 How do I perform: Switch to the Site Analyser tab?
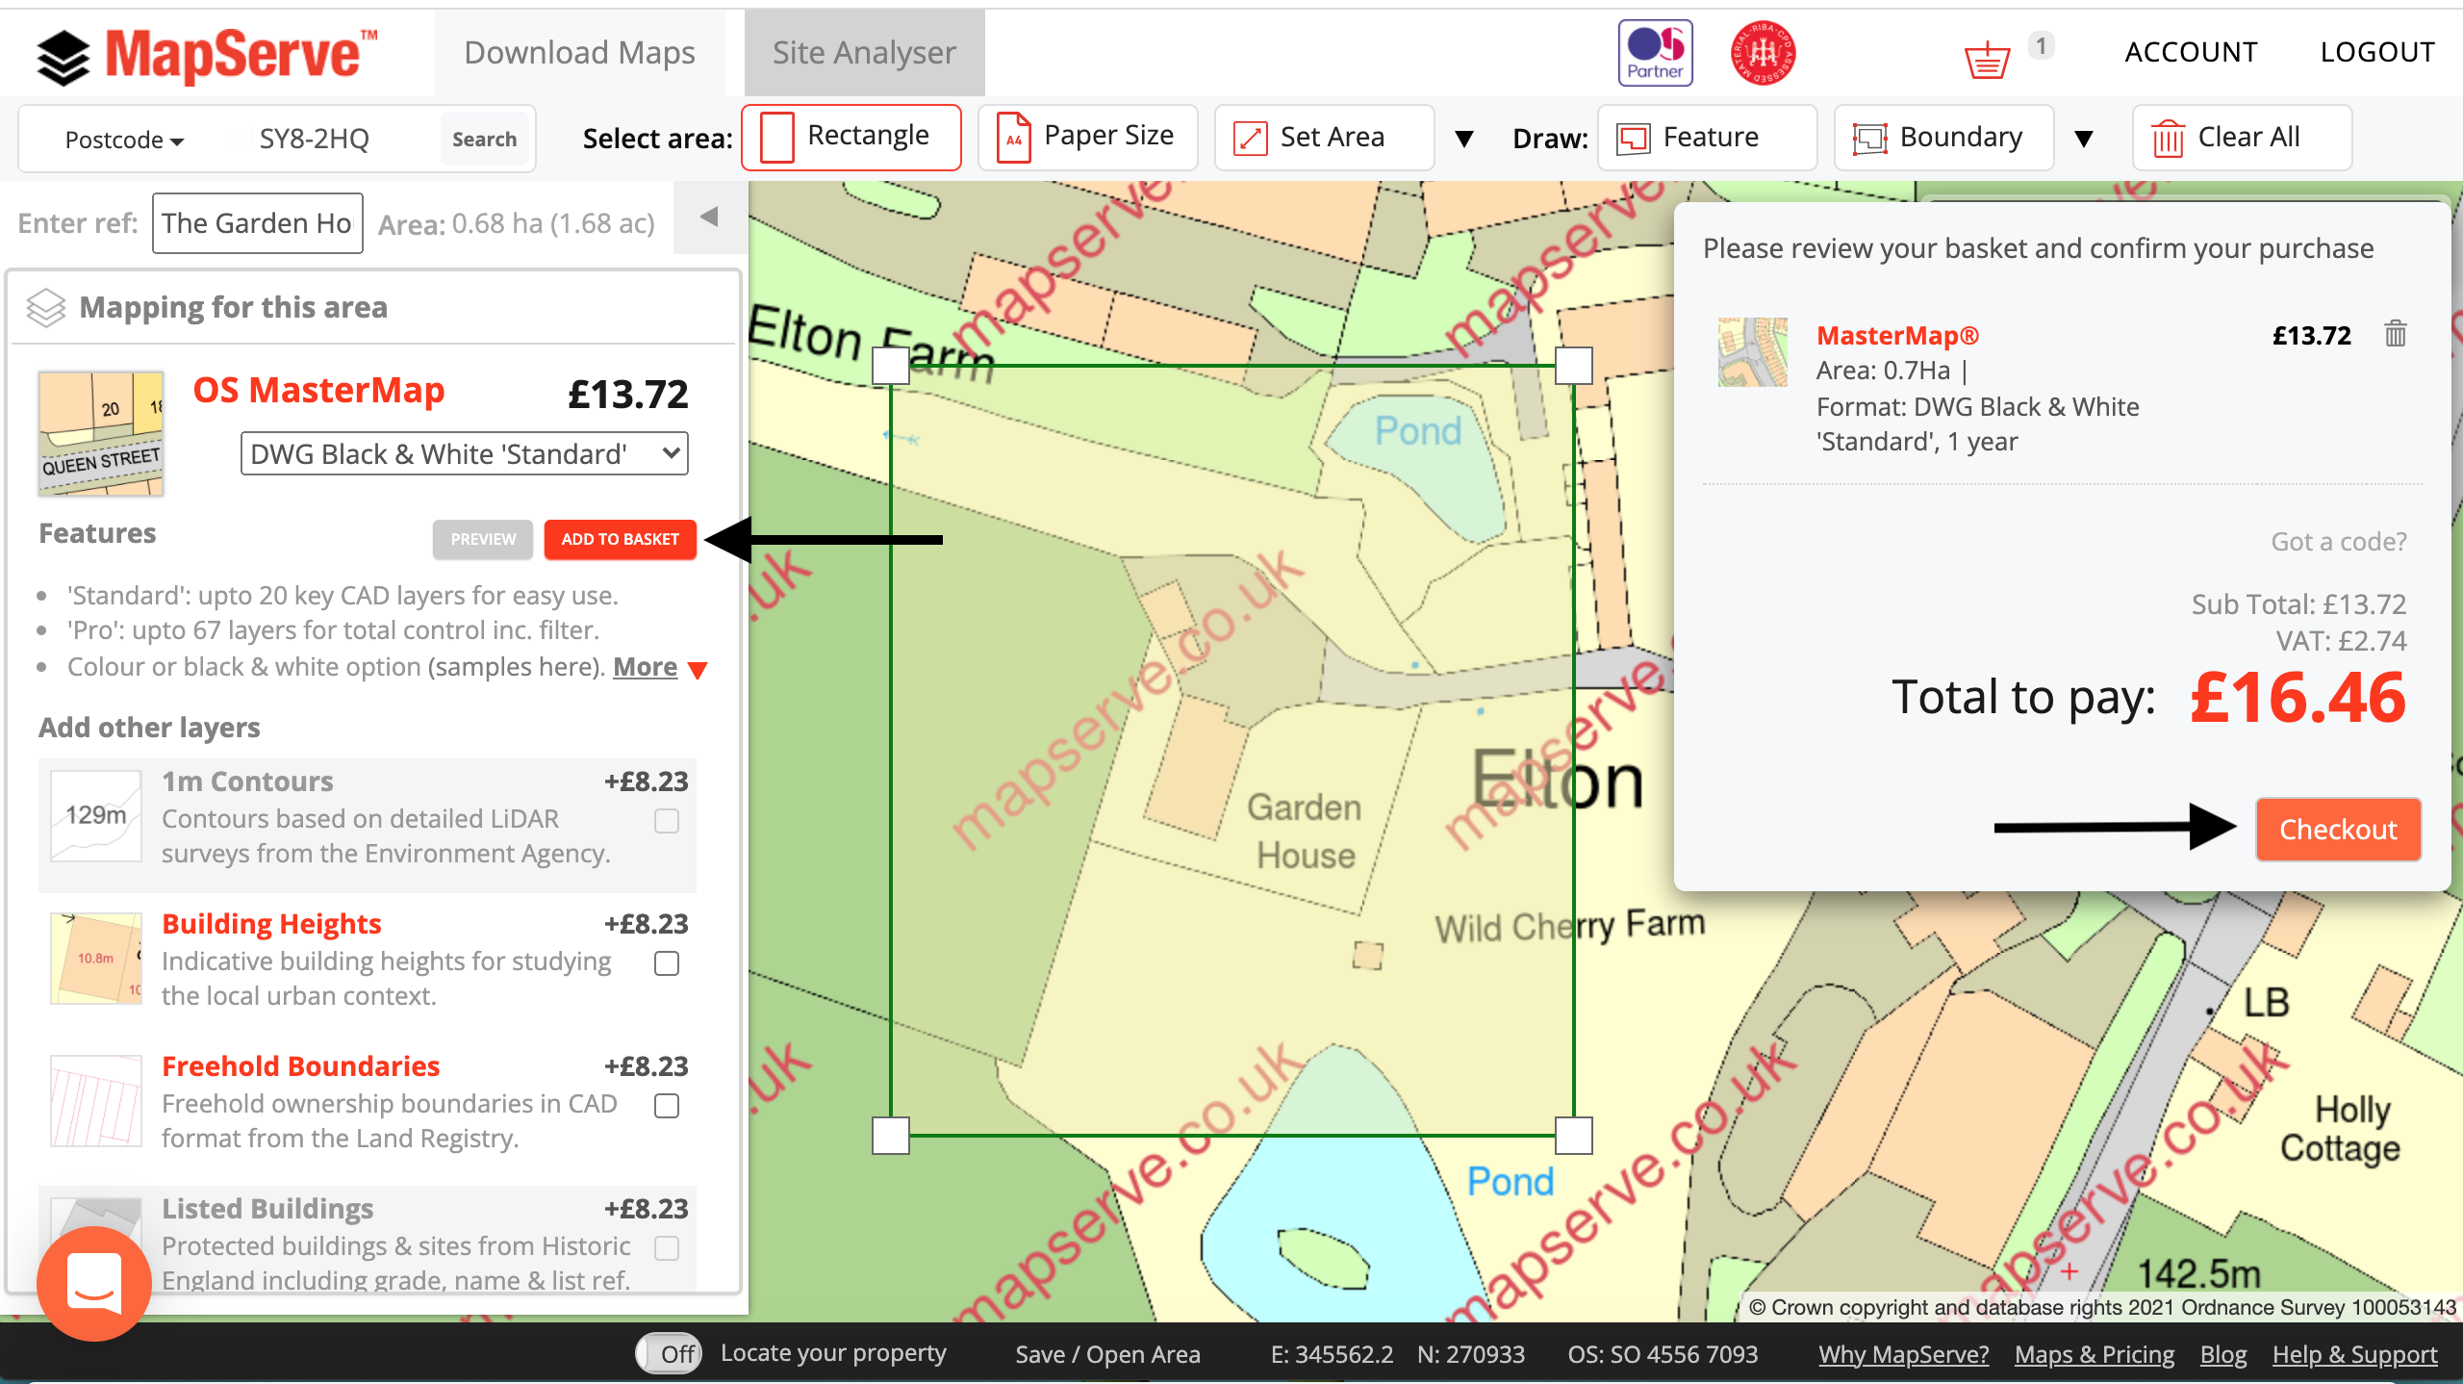pos(864,53)
